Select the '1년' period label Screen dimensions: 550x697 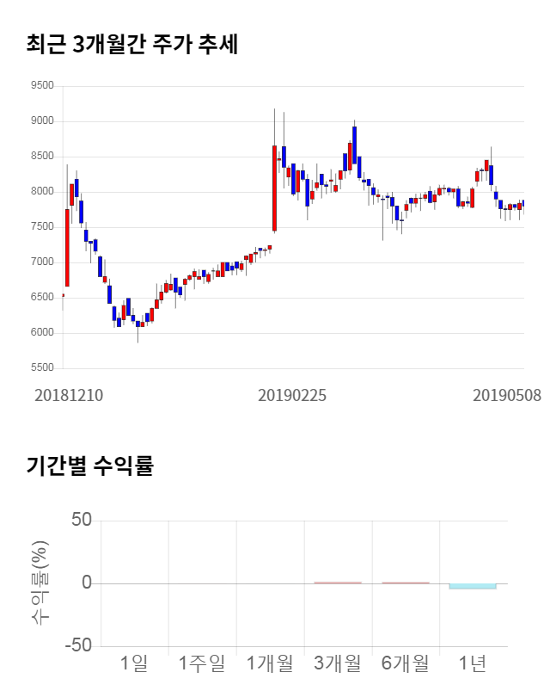click(473, 663)
